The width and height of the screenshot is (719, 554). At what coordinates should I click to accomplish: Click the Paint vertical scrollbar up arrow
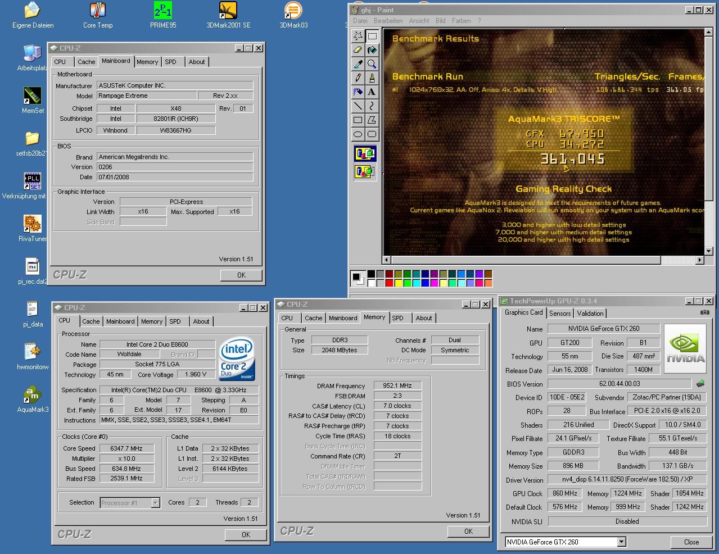[x=708, y=33]
